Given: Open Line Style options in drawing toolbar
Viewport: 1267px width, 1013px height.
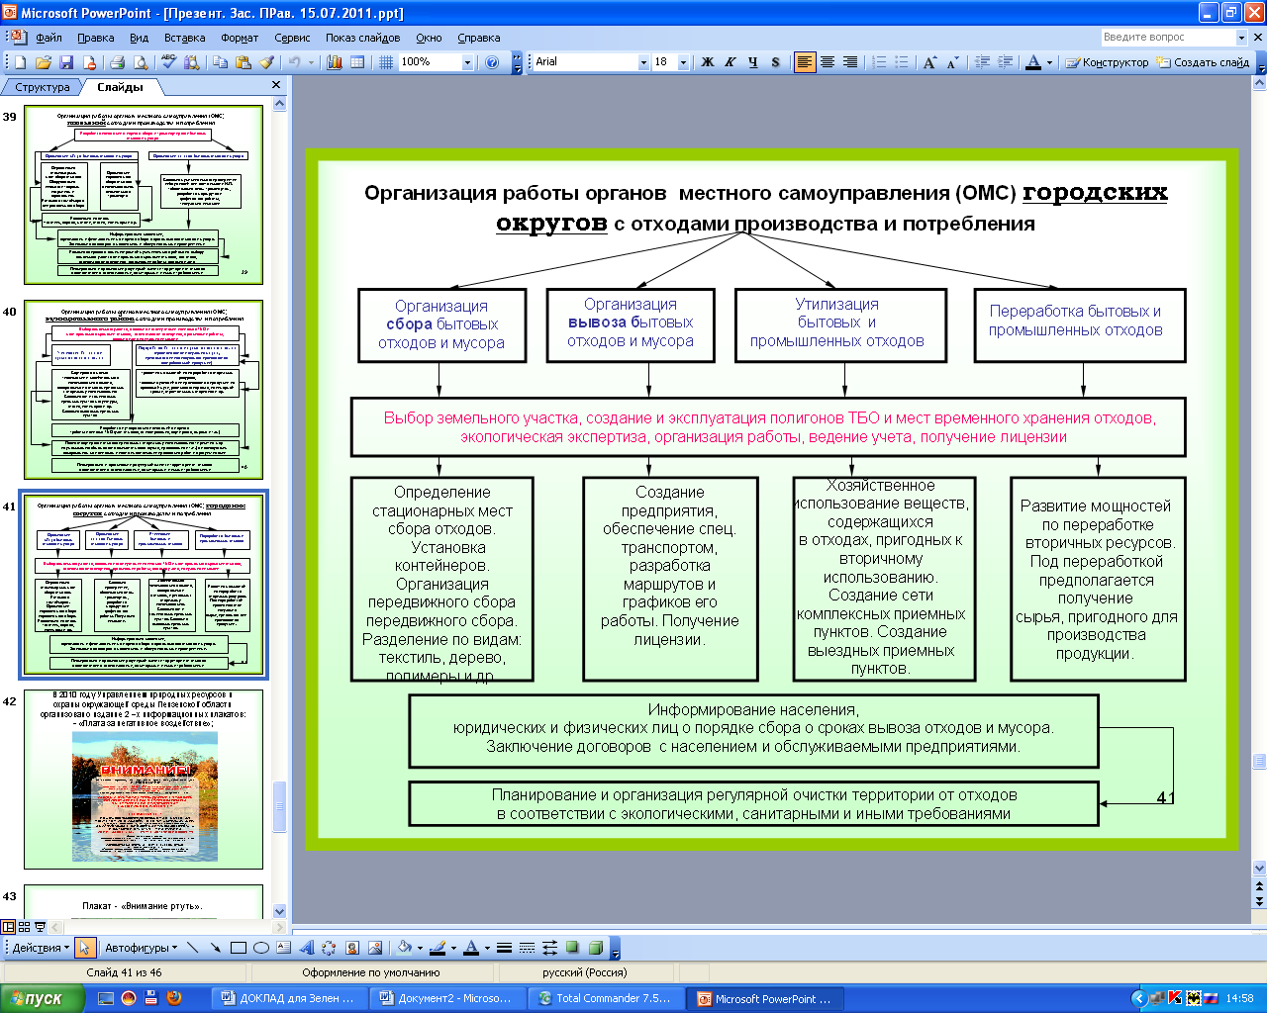Looking at the screenshot, I should pos(504,948).
